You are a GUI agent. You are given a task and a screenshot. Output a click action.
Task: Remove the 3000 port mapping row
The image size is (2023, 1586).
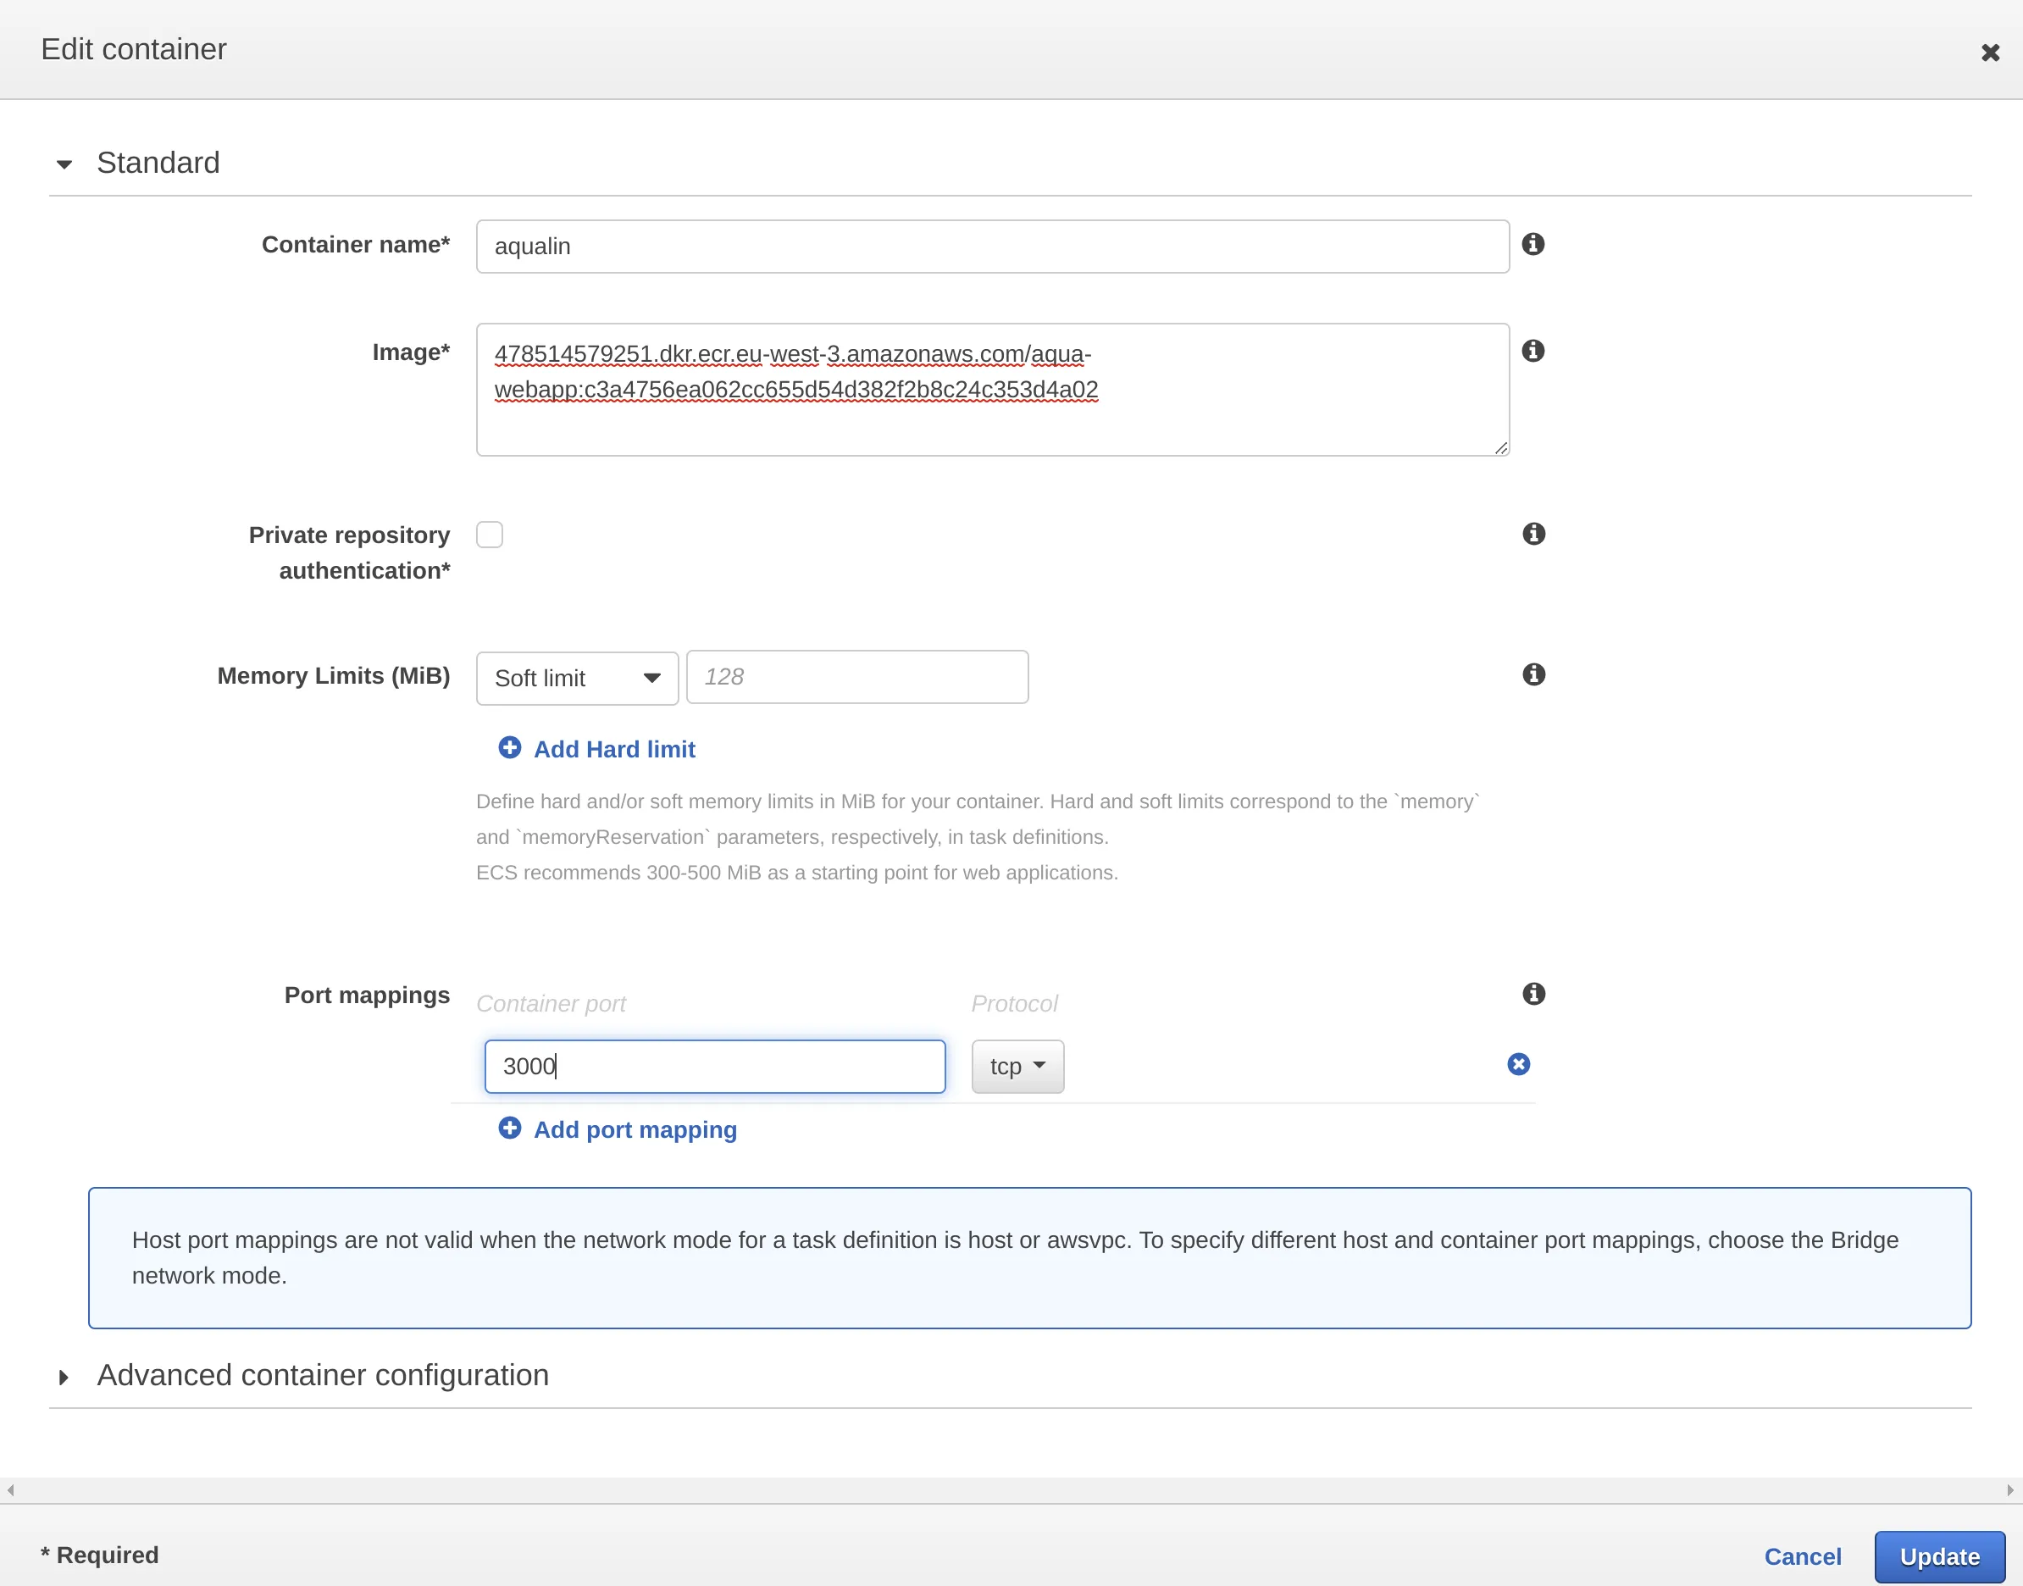[1518, 1065]
